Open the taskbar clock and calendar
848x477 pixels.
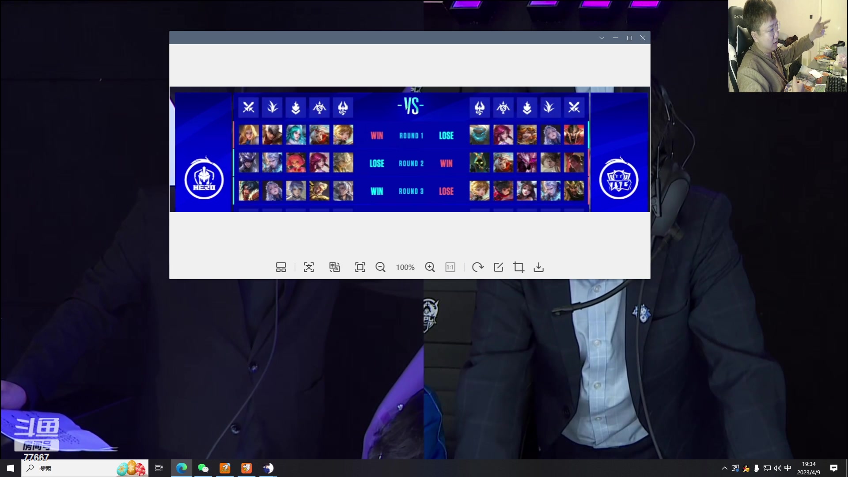coord(809,468)
